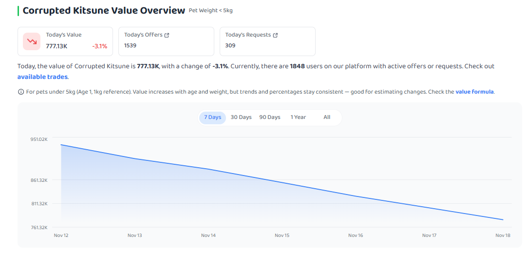Click the Nov 12 chart start point
Image resolution: width=526 pixels, height=254 pixels.
pos(61,145)
